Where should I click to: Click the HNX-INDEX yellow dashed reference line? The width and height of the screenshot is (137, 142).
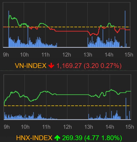pyautogui.click(x=67, y=106)
